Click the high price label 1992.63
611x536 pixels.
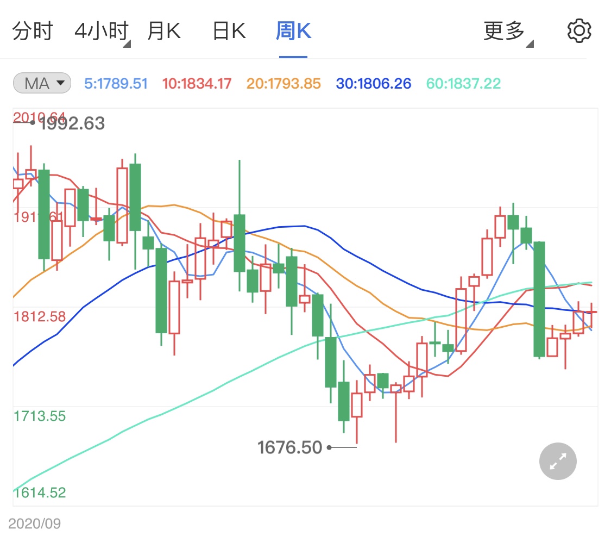[72, 123]
